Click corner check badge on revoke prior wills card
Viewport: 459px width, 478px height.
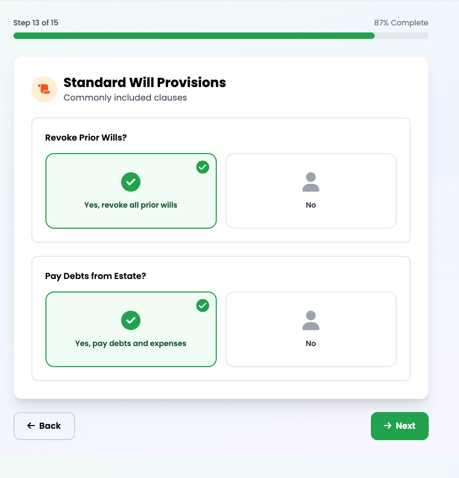[203, 167]
